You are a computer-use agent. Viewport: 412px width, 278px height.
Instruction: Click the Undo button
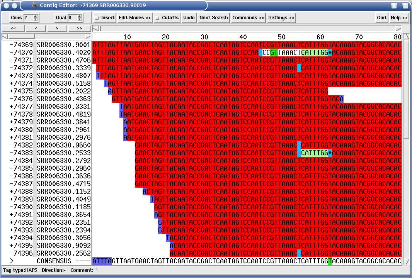[189, 18]
